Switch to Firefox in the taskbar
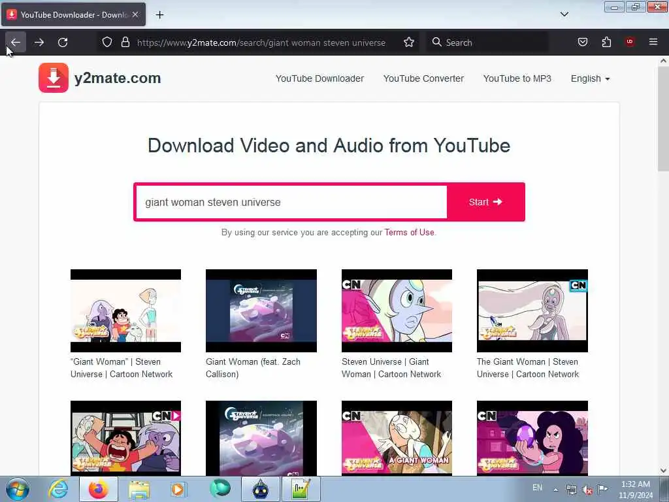 99,489
